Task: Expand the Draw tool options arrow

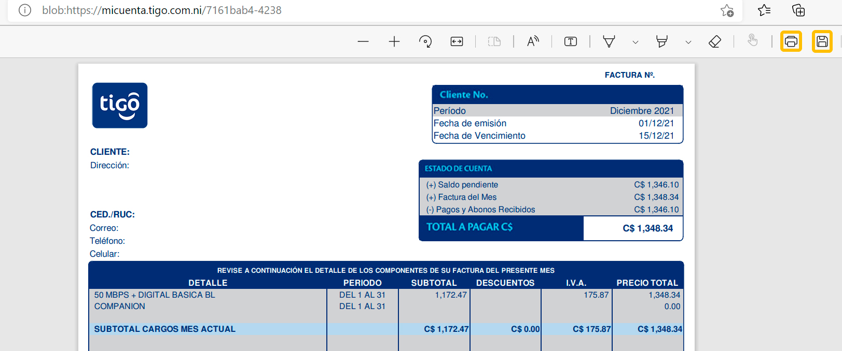Action: 636,42
